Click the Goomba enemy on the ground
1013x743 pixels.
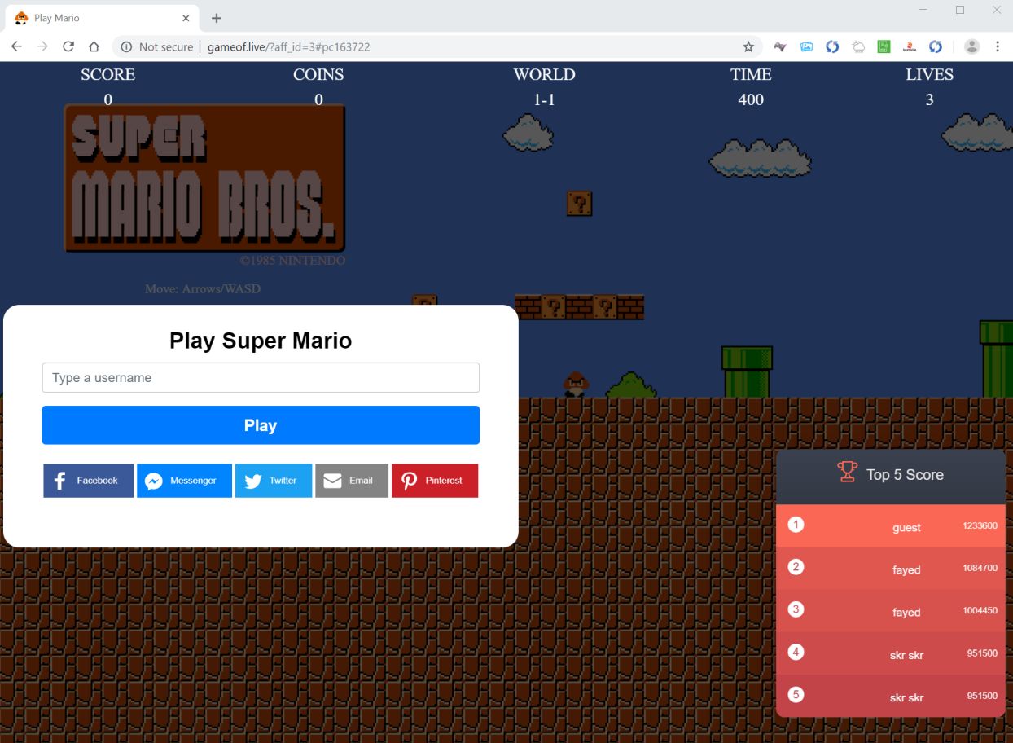(576, 385)
